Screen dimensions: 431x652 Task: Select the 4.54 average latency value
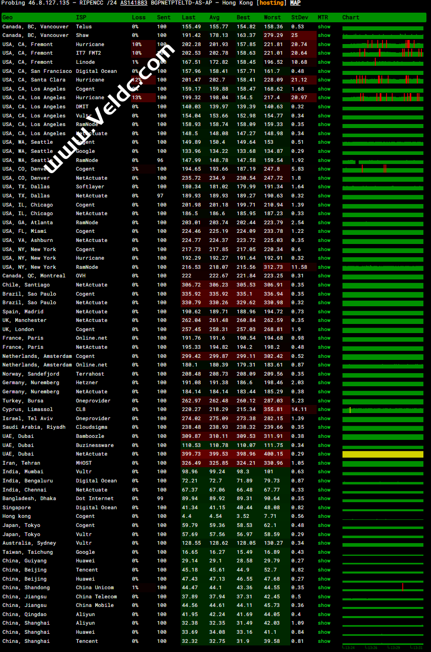215,516
